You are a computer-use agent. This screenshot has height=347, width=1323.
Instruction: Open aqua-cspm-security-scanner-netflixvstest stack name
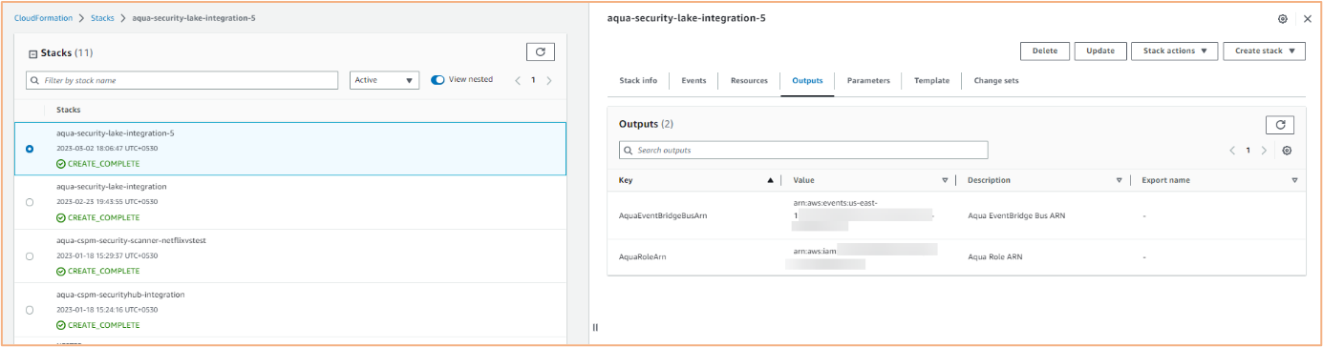point(131,240)
